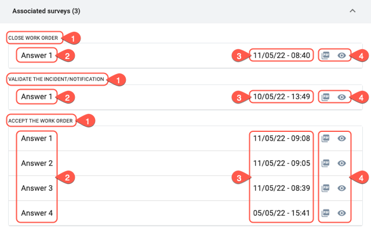Download PDF of the 11/05/22 - 09:08 answer
The height and width of the screenshot is (236, 371).
(x=325, y=138)
